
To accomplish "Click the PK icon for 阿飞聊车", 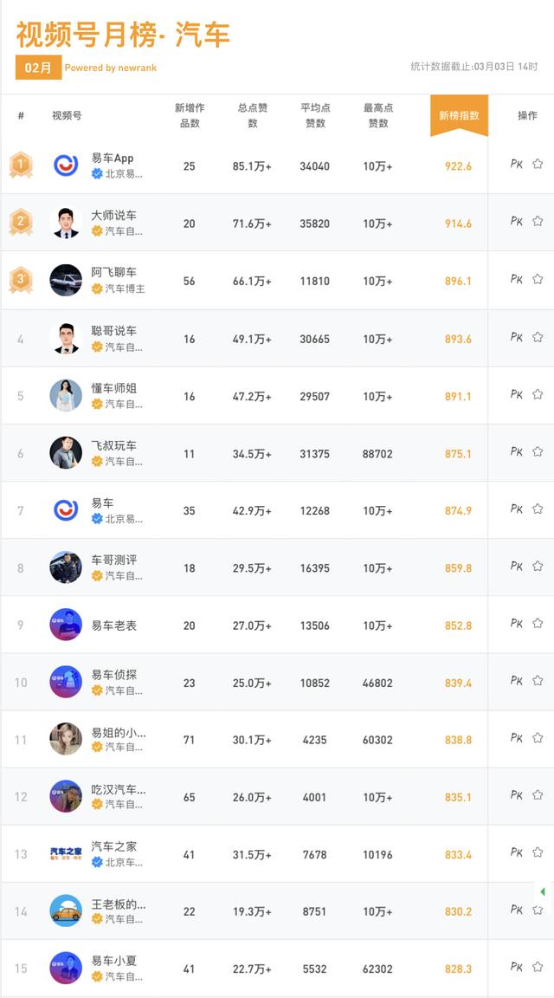I will click(x=517, y=279).
